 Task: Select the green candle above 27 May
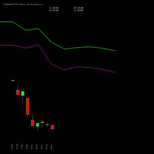(x=23, y=93)
